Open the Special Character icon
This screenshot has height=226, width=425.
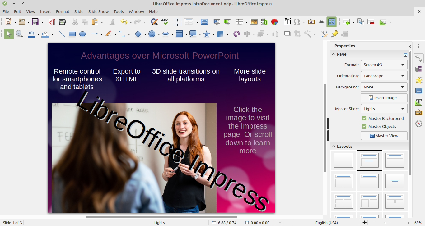click(297, 22)
